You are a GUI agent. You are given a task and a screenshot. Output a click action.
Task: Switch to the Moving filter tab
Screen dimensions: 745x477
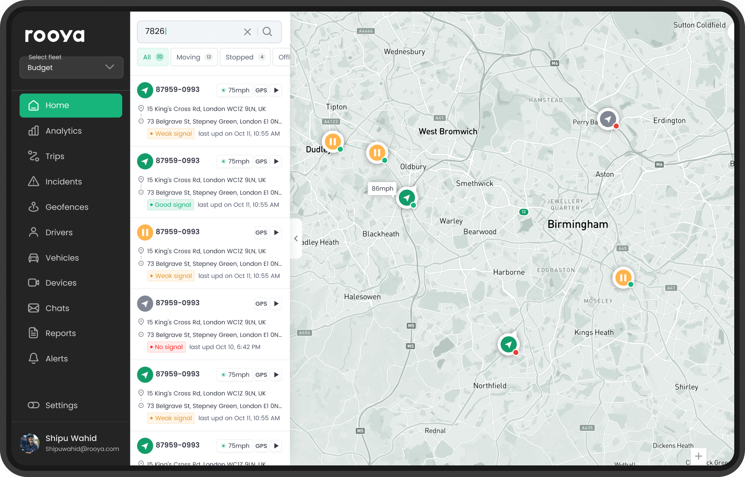click(193, 57)
